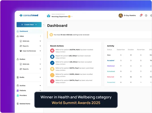Click the accepted checkmark icon for LEE, Ethan
Image resolution: width=152 pixels, height=113 pixels.
52,63
